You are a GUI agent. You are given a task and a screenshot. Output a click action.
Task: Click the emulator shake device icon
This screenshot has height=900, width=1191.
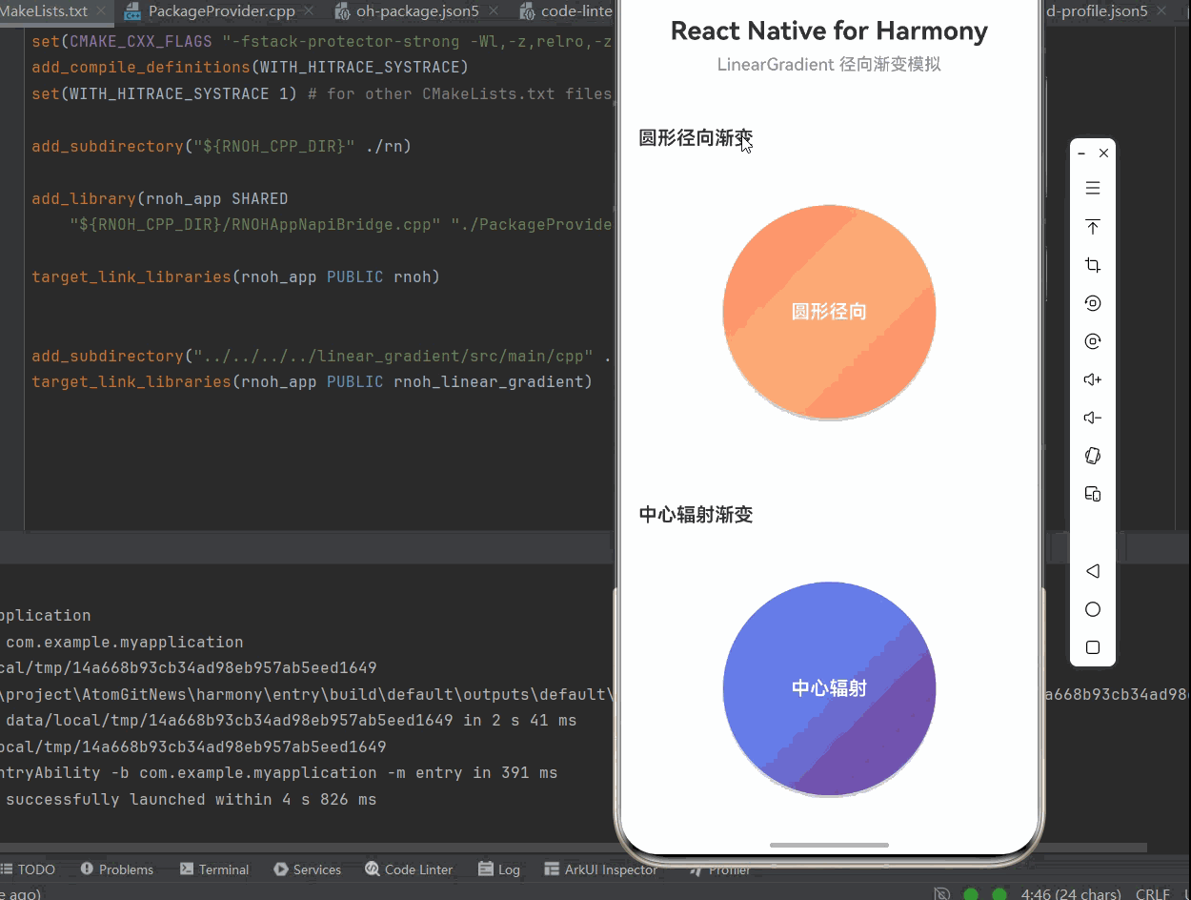1093,456
